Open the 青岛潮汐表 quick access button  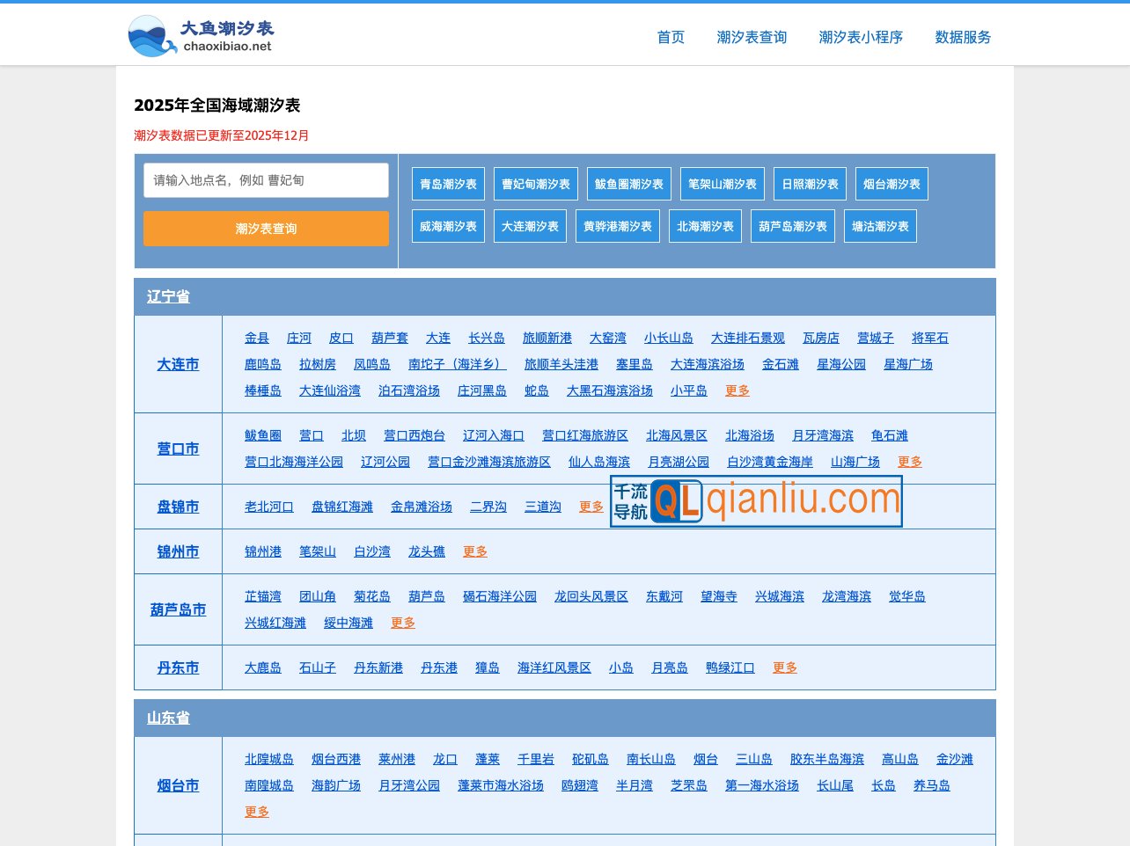[x=448, y=184]
